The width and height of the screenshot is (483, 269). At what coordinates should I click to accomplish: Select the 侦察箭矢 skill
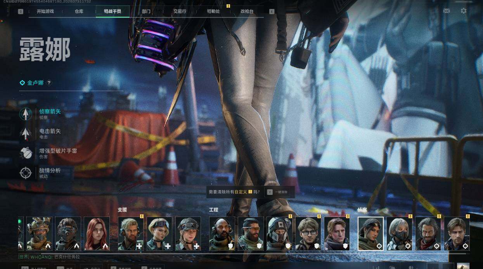pyautogui.click(x=40, y=114)
